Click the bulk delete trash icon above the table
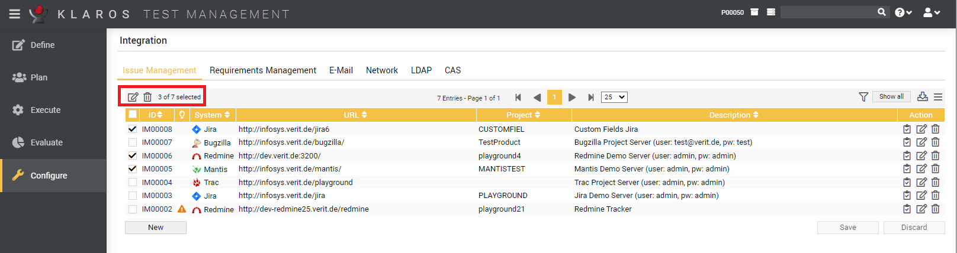Screen dimensions: 957x253 [147, 97]
